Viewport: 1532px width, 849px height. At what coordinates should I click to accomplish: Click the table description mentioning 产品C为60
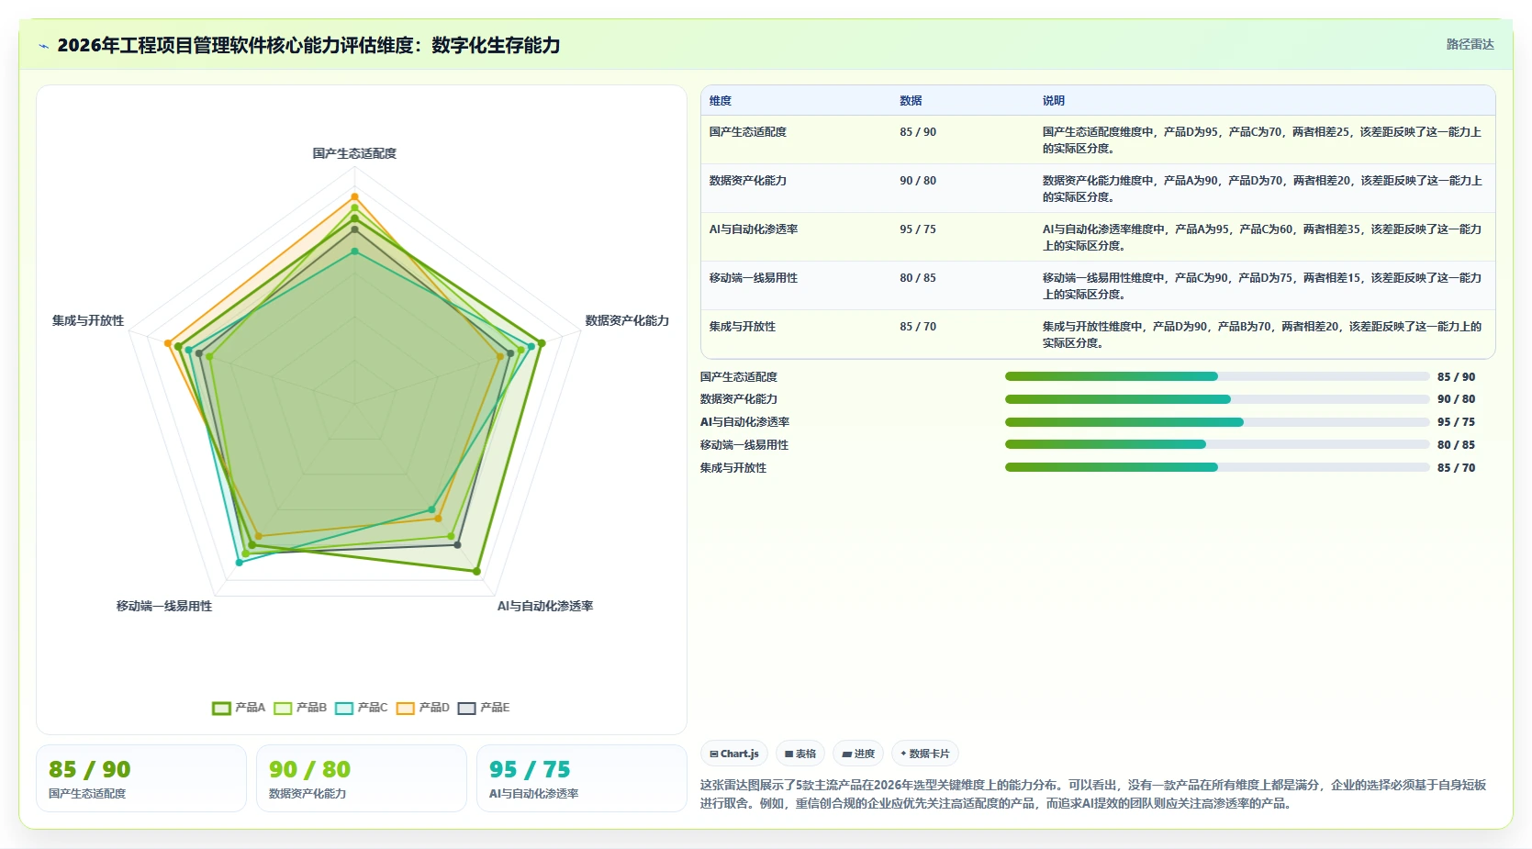1262,238
